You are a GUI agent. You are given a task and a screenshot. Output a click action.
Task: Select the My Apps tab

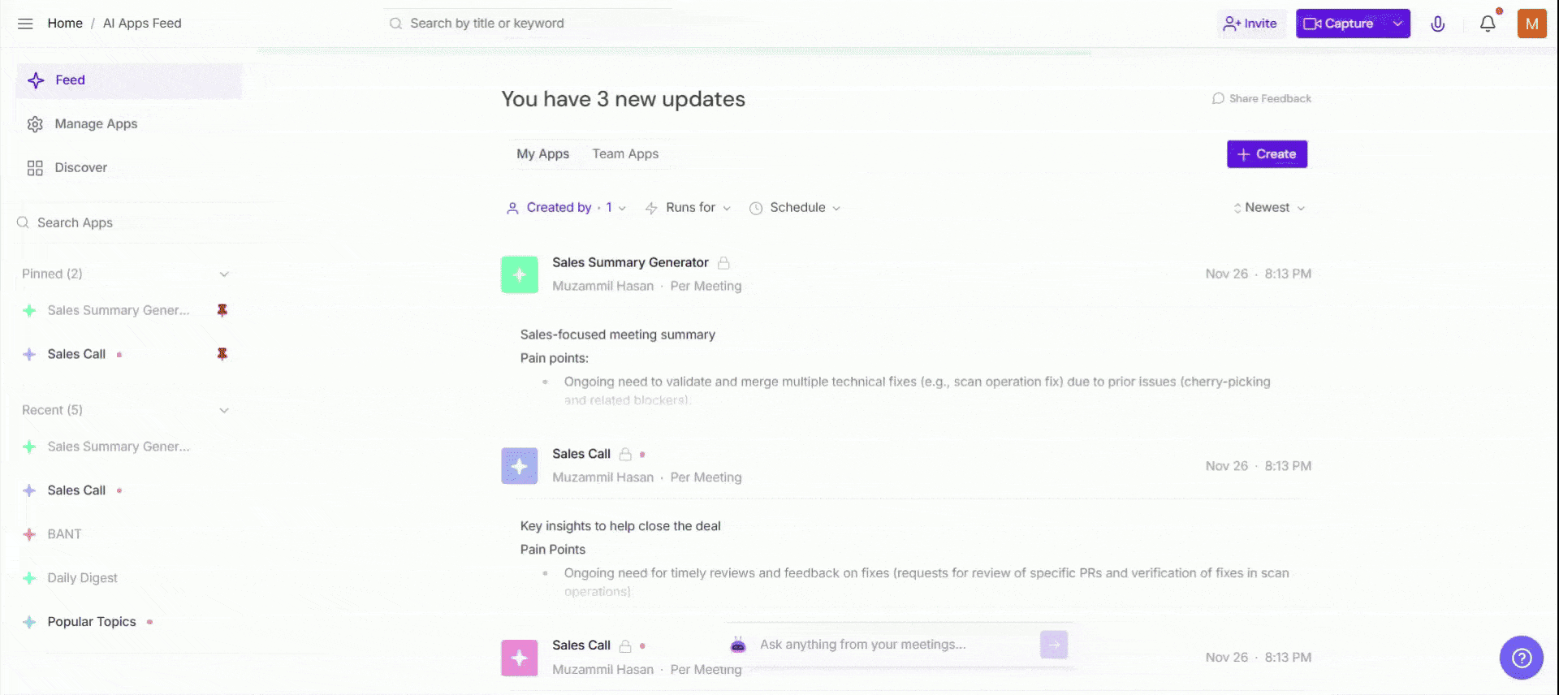tap(542, 153)
